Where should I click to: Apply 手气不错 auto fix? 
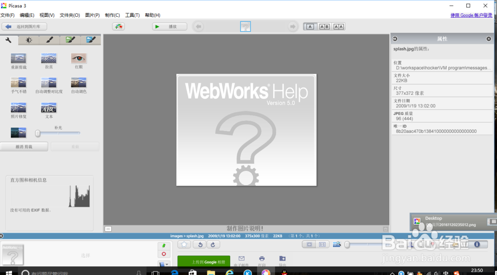[x=18, y=85]
